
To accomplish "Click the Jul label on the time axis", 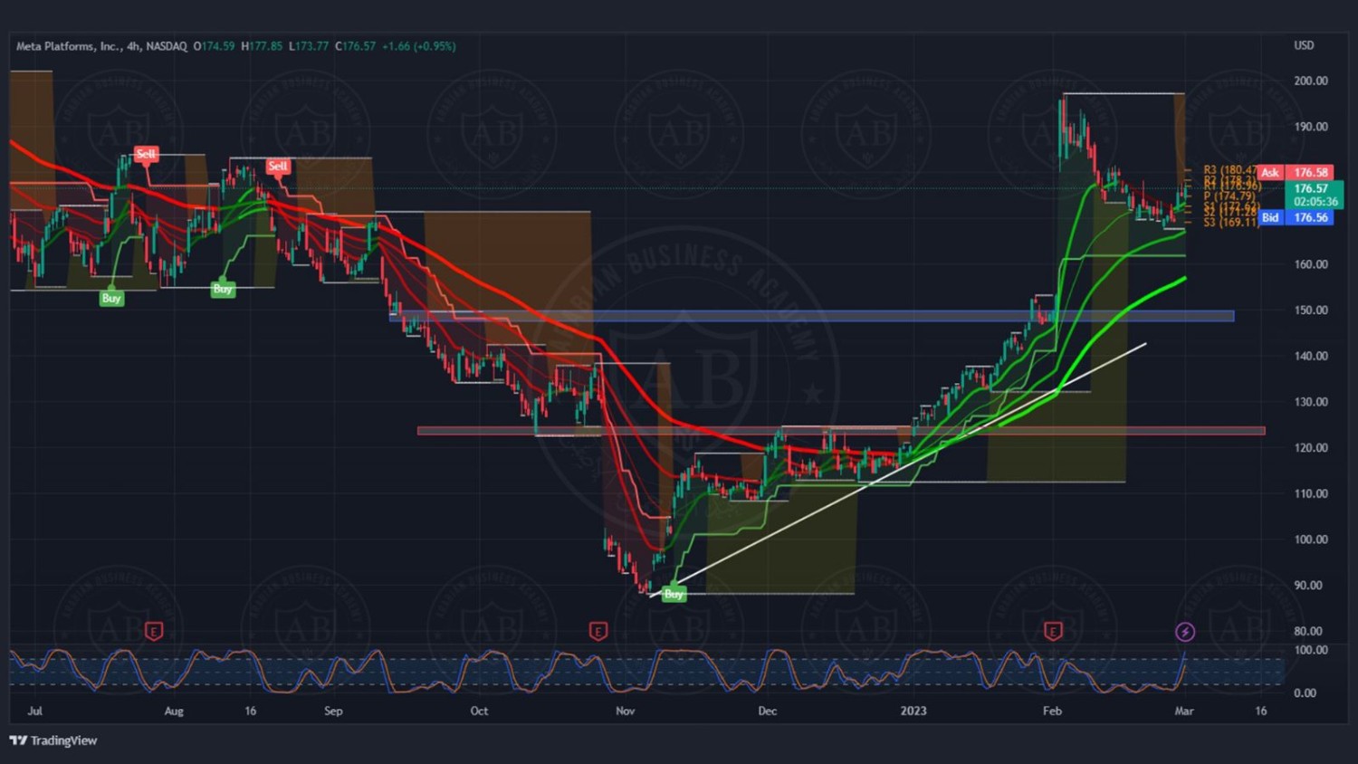I will pyautogui.click(x=34, y=711).
